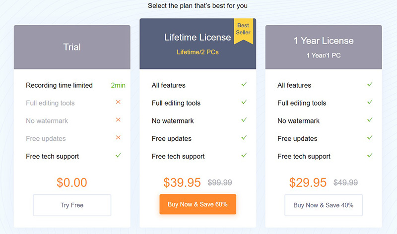
Task: Select the Lifetime License plan header
Action: click(x=198, y=44)
